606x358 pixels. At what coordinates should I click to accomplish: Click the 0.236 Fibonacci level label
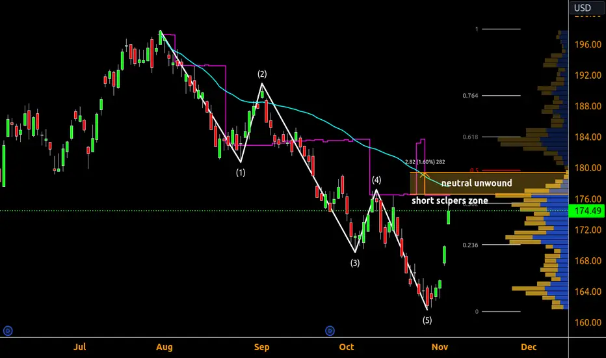[470, 245]
